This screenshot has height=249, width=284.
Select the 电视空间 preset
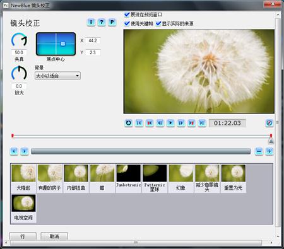[x=23, y=208]
